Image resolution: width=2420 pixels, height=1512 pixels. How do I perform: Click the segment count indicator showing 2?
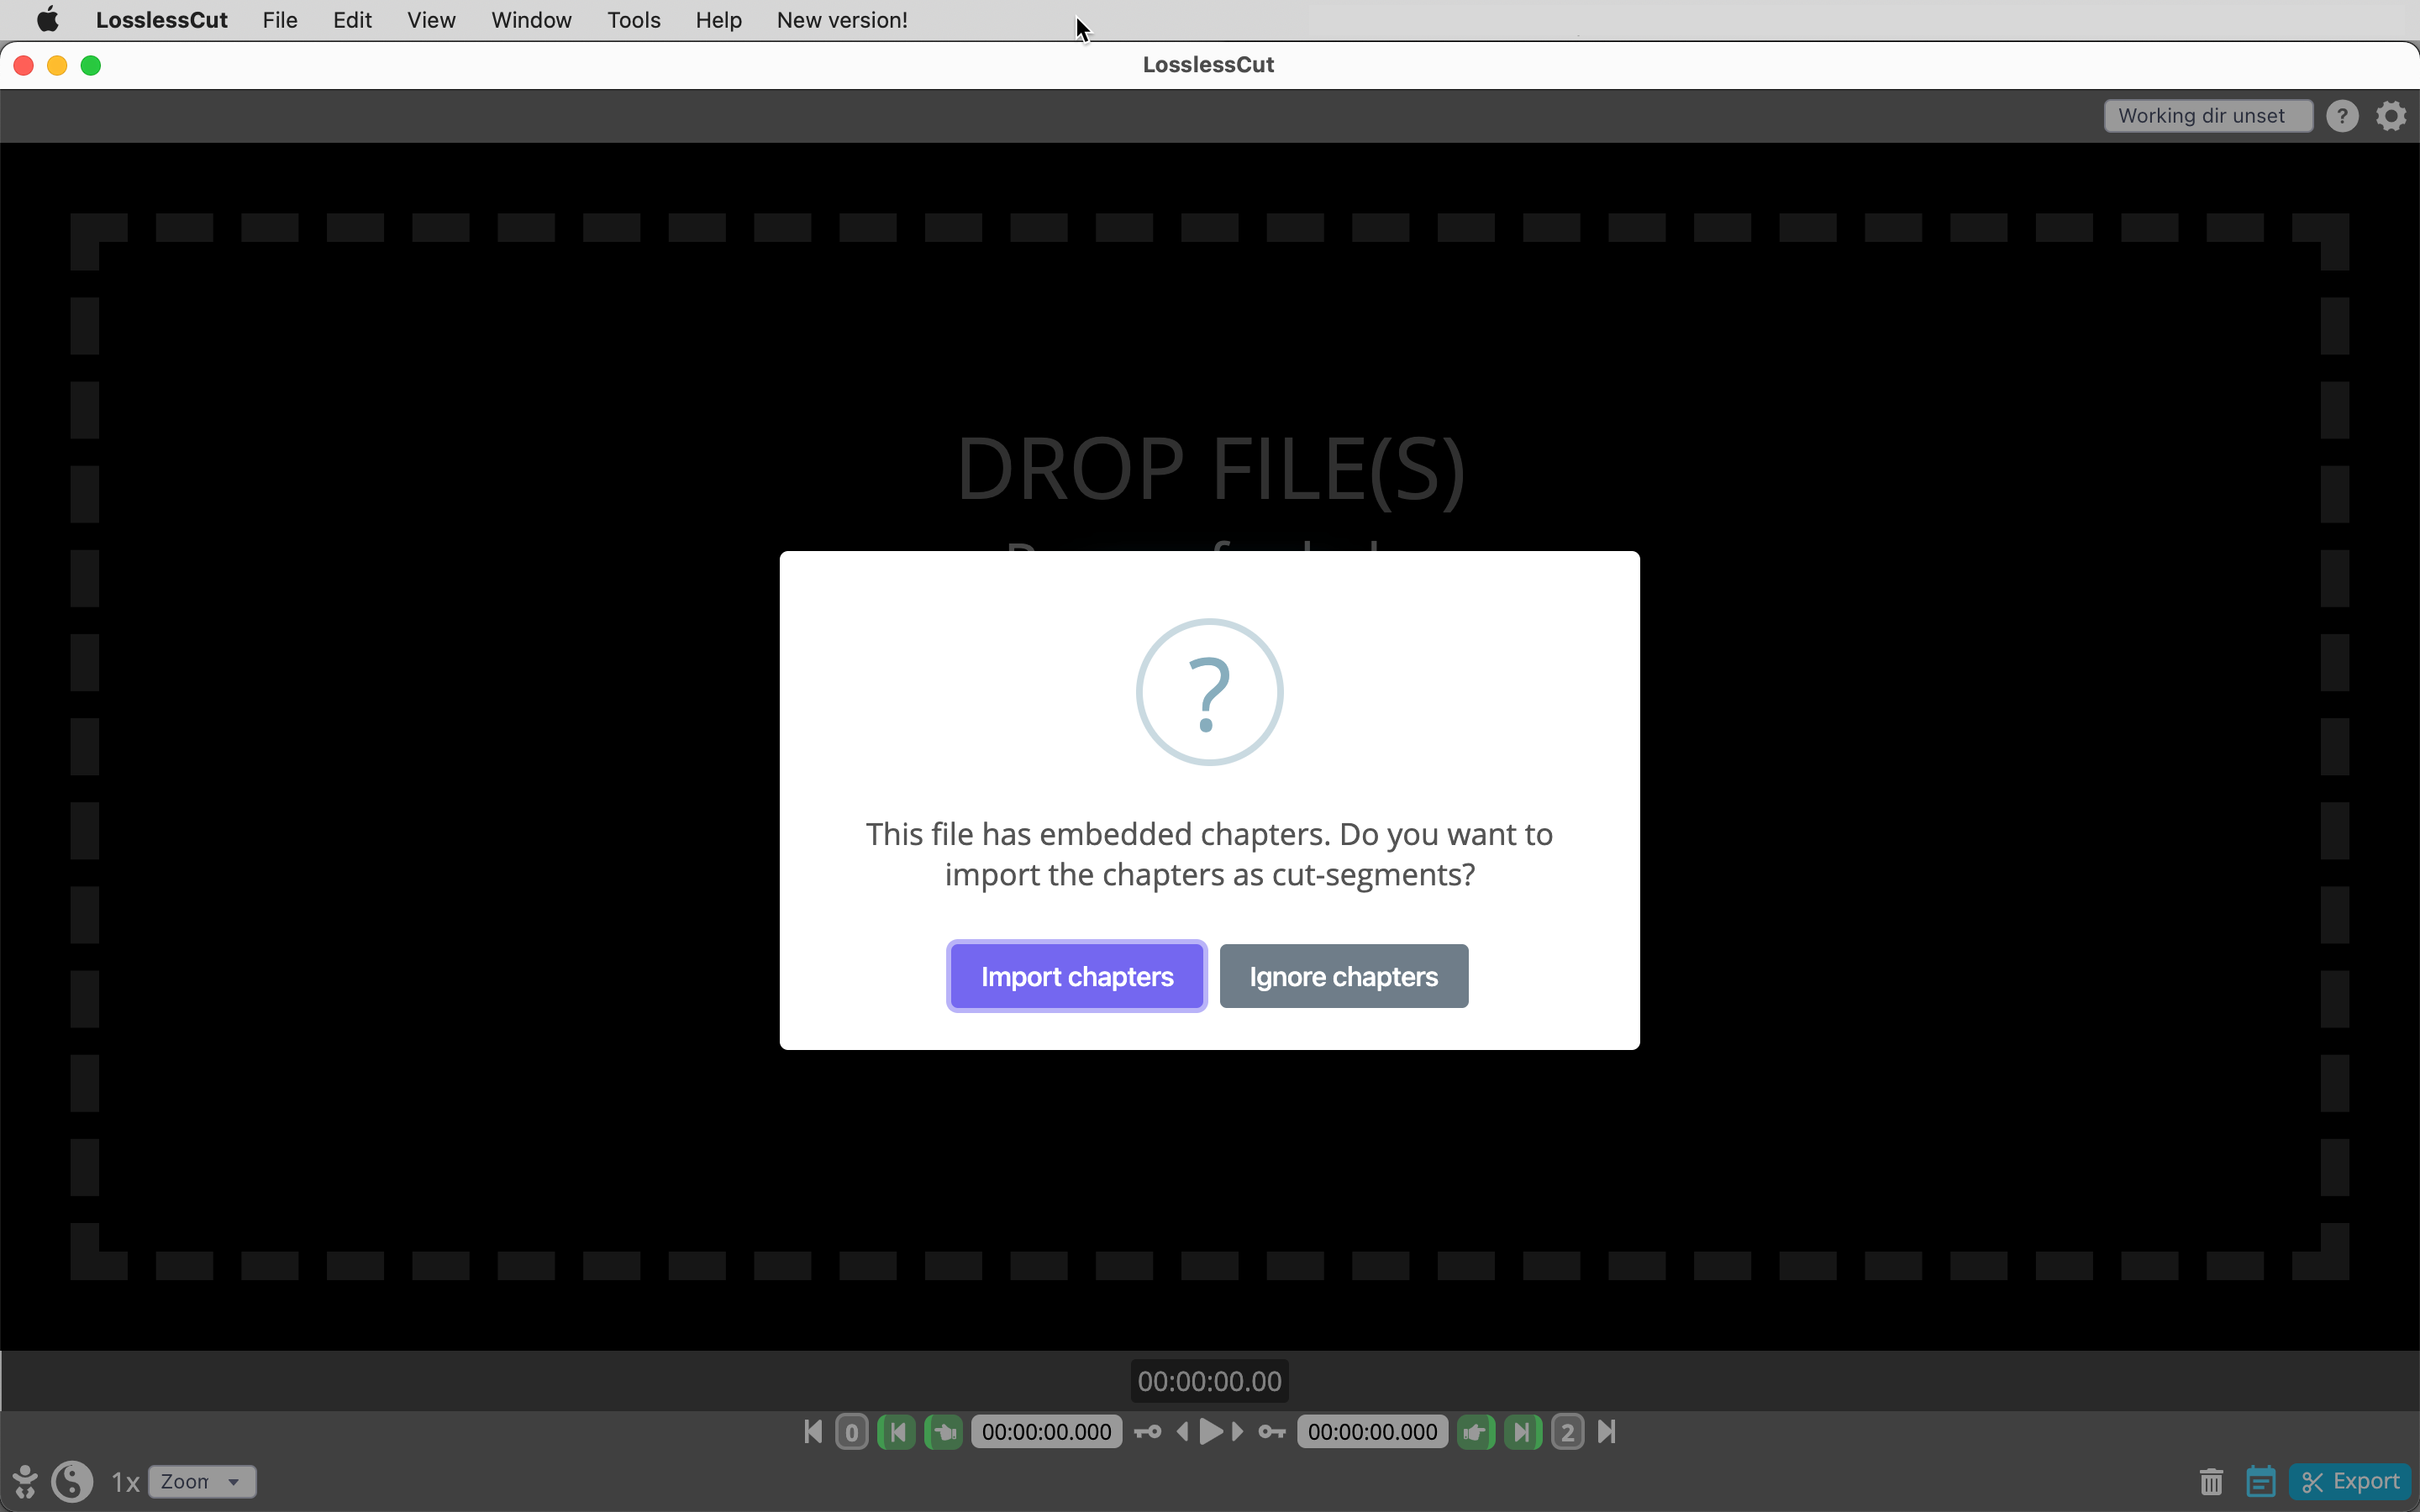point(1568,1432)
